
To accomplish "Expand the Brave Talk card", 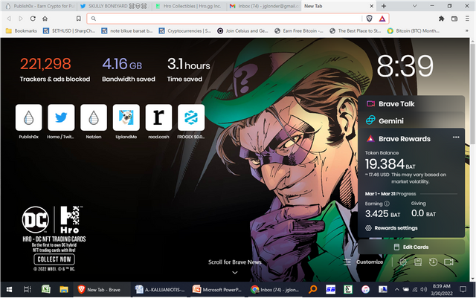I will (411, 104).
